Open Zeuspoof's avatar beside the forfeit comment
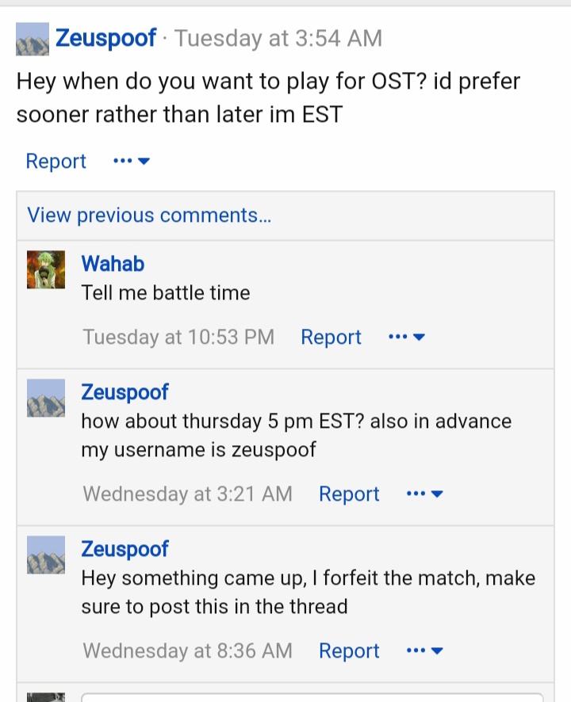 (46, 555)
